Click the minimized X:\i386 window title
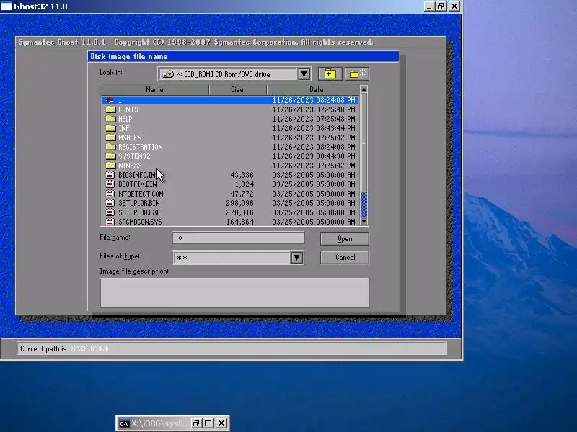 pyautogui.click(x=159, y=423)
